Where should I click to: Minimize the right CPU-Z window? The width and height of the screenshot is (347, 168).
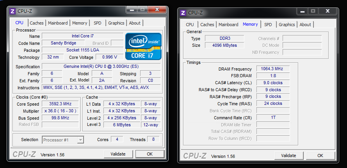(x=303, y=11)
